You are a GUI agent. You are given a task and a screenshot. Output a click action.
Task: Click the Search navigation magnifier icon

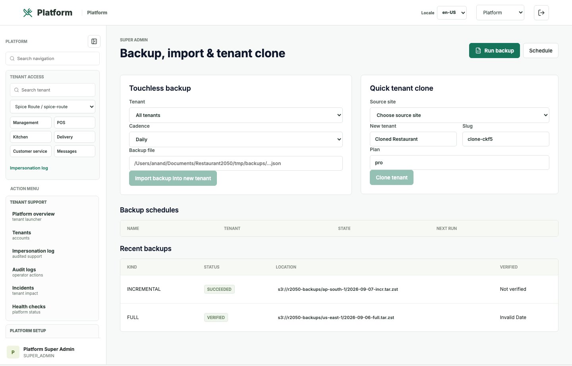[x=12, y=58]
